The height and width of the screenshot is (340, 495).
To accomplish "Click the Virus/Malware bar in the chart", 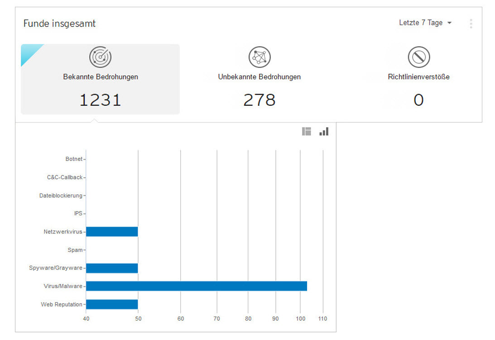I will coord(196,286).
